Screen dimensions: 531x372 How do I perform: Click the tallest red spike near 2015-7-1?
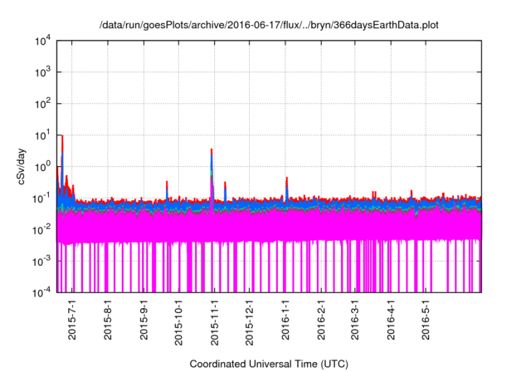[x=61, y=136]
